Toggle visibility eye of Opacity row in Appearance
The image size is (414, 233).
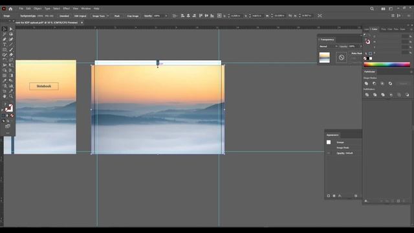coord(329,153)
